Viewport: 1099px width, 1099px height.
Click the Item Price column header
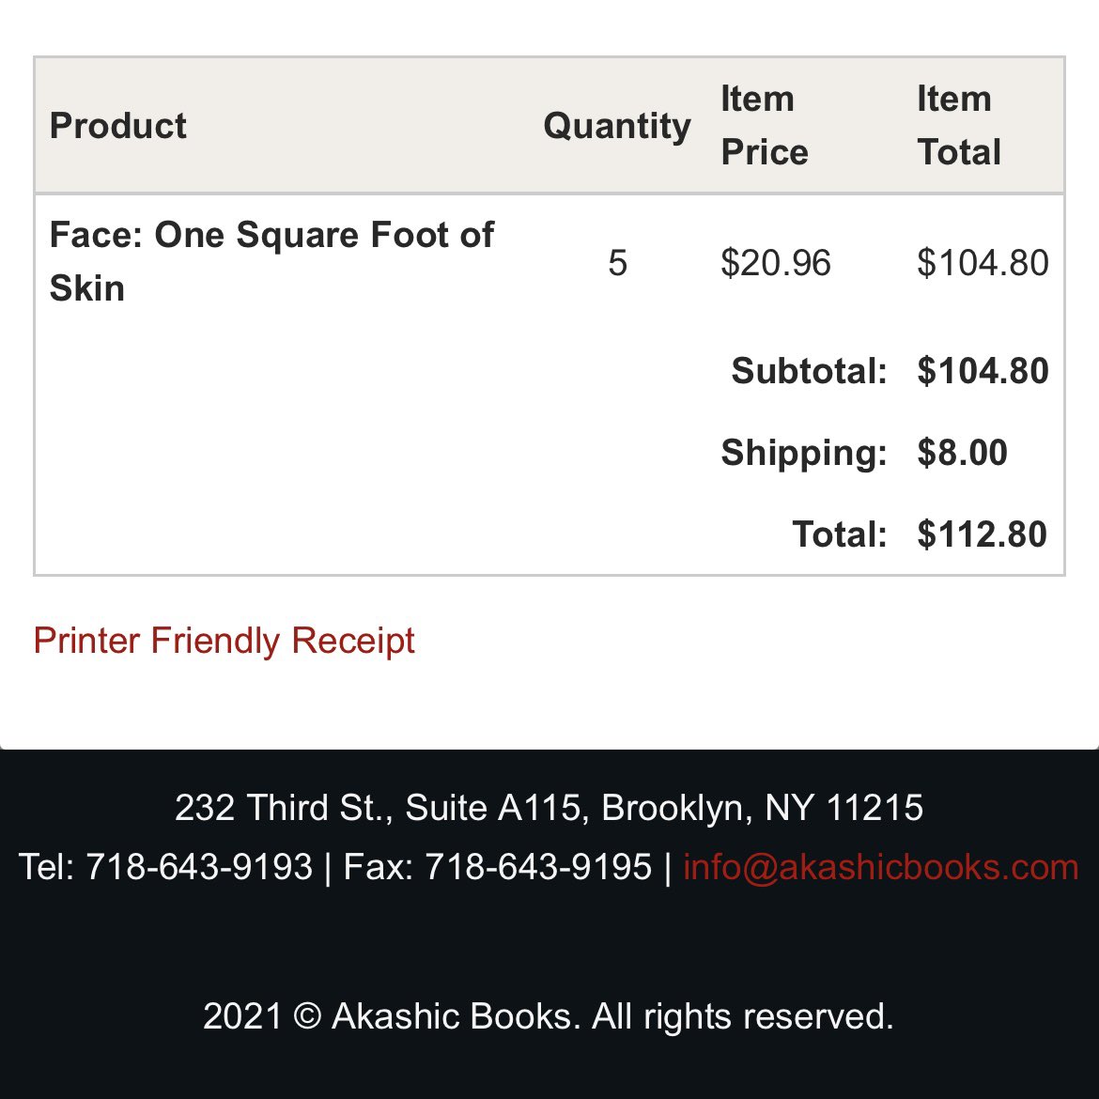coord(765,126)
